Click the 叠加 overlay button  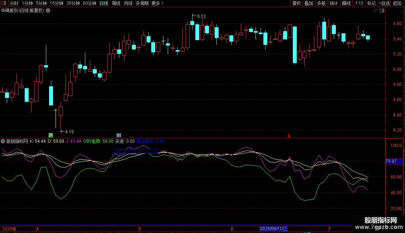(x=309, y=3)
